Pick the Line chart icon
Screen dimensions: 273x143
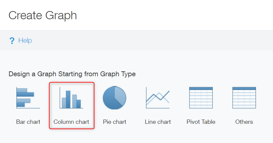158,97
